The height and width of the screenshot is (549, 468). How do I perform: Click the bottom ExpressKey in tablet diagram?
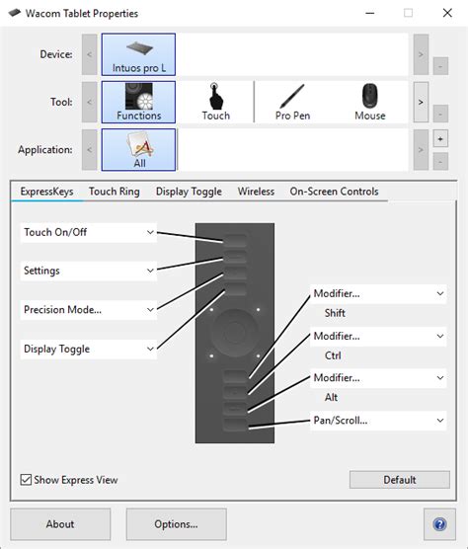point(235,425)
